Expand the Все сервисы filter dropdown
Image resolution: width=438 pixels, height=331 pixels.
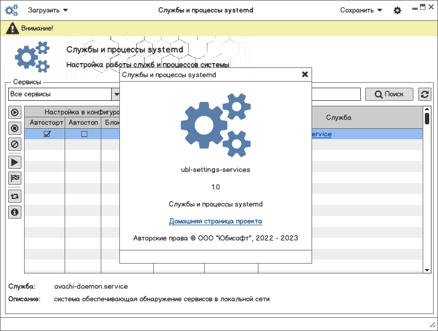click(116, 94)
